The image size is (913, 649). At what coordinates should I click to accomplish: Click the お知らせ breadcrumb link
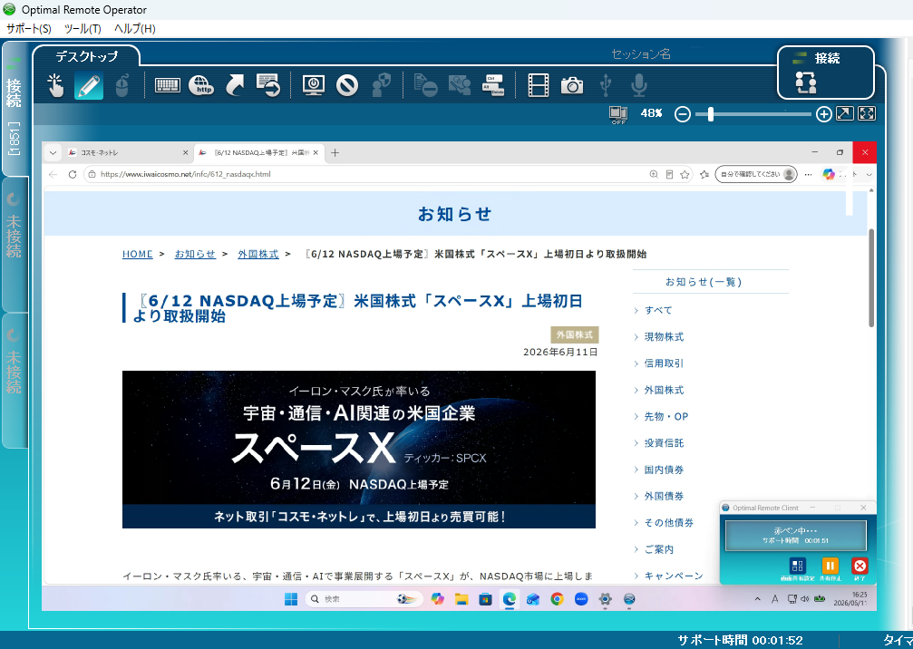pyautogui.click(x=195, y=254)
